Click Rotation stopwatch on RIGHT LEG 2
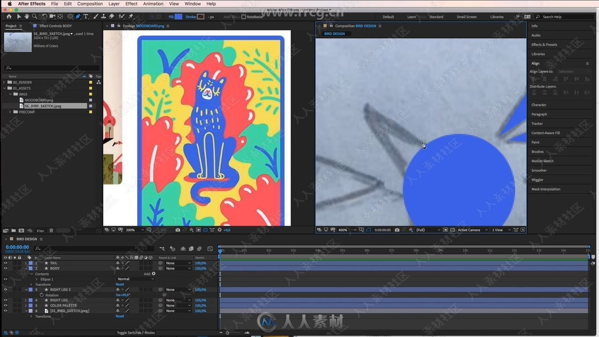Image resolution: width=599 pixels, height=337 pixels. pos(41,295)
